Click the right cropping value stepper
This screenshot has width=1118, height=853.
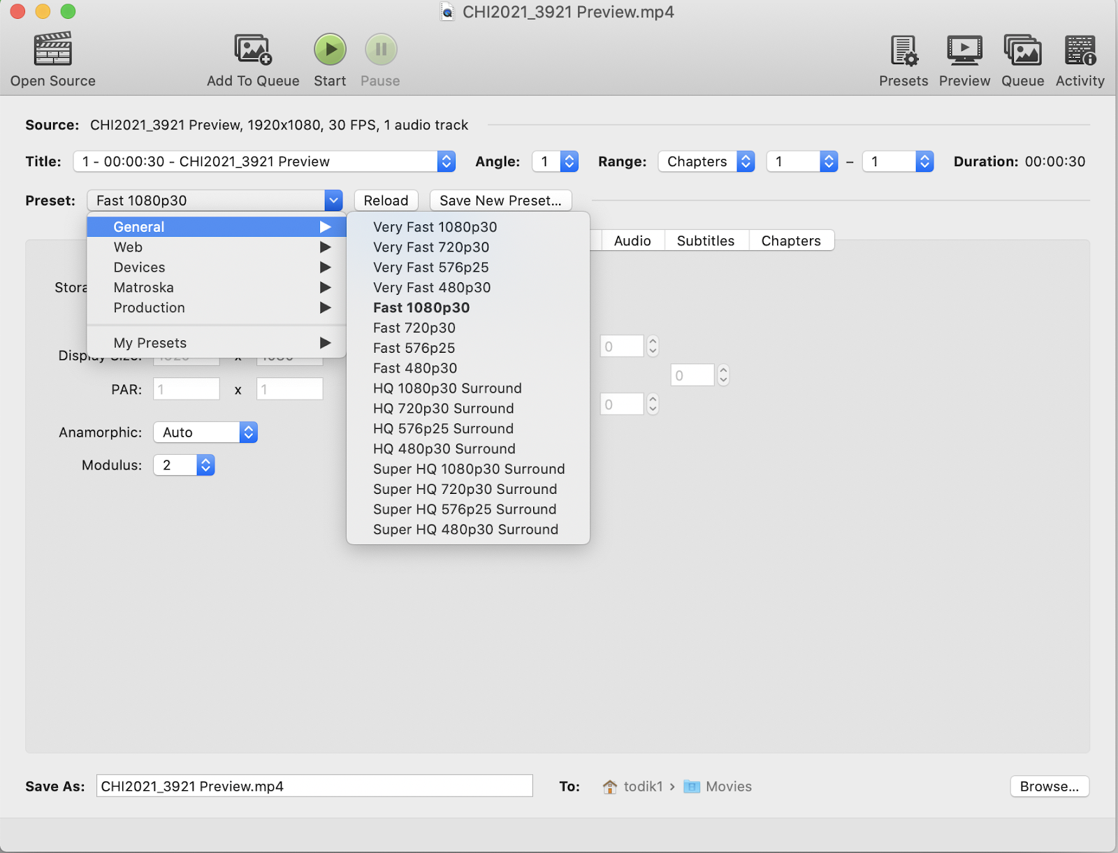pyautogui.click(x=723, y=375)
